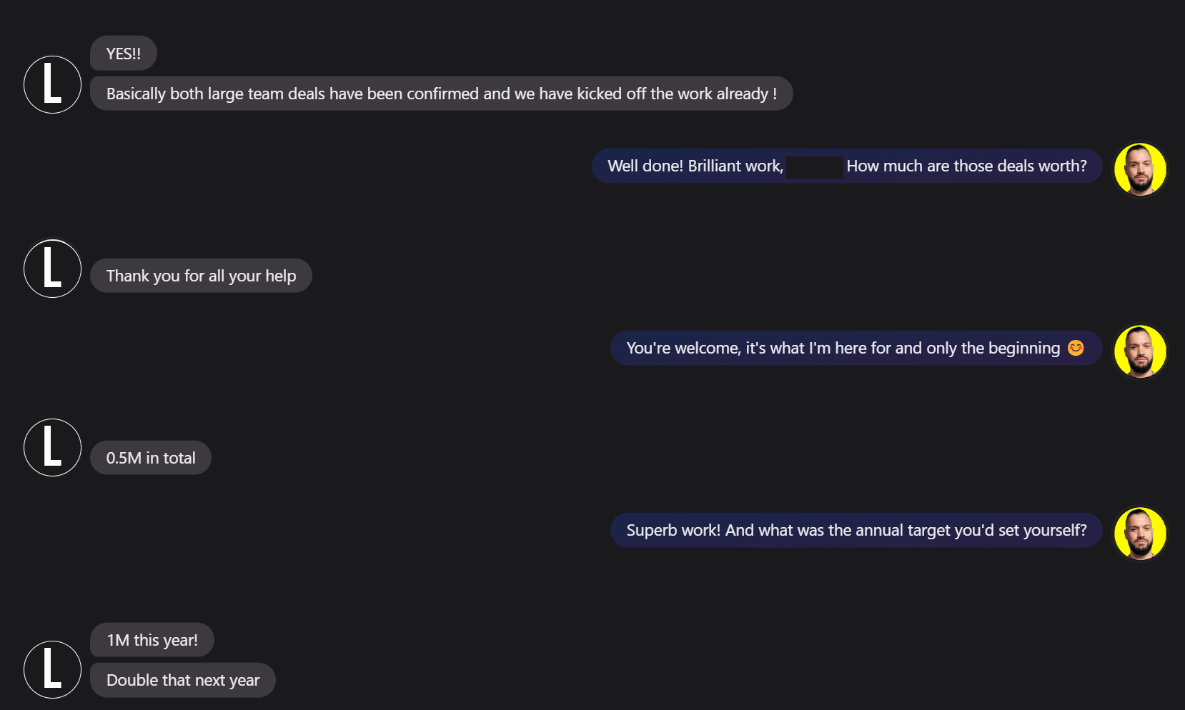Screen dimensions: 1185x710
Task: Select the "YES!!" message bubble
Action: [x=124, y=54]
